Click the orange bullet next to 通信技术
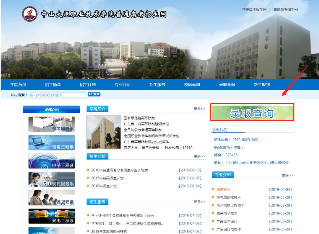 213,189
